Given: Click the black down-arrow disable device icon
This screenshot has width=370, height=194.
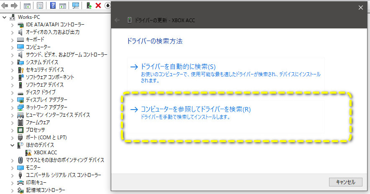Looking at the screenshot, I should 107,5.
